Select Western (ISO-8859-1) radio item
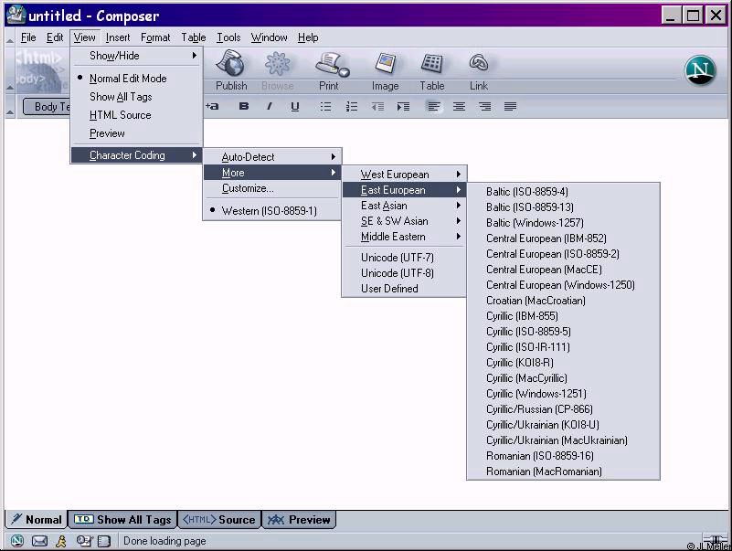Viewport: 732px width, 551px height. (x=272, y=210)
